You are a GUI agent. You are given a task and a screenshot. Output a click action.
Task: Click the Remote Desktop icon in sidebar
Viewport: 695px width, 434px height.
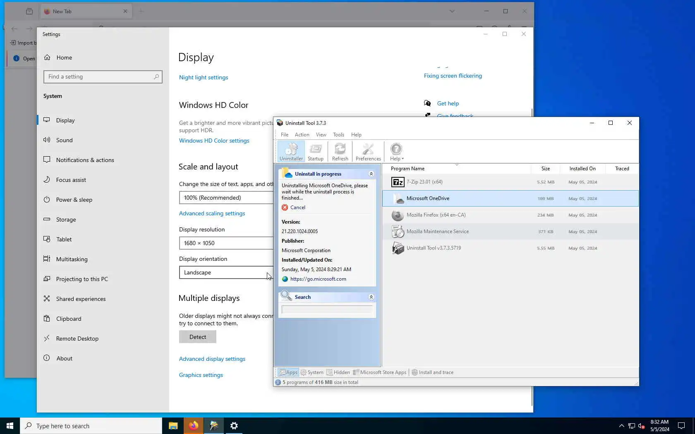(x=47, y=339)
